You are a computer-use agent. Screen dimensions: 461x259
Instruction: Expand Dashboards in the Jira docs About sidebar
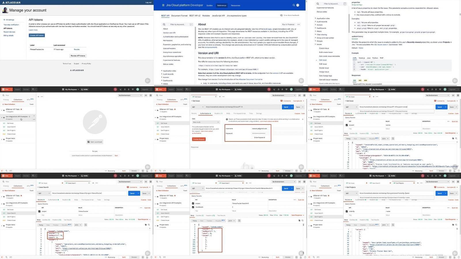162,80
